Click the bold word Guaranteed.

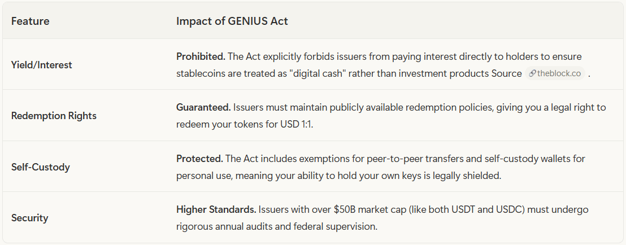tap(203, 107)
